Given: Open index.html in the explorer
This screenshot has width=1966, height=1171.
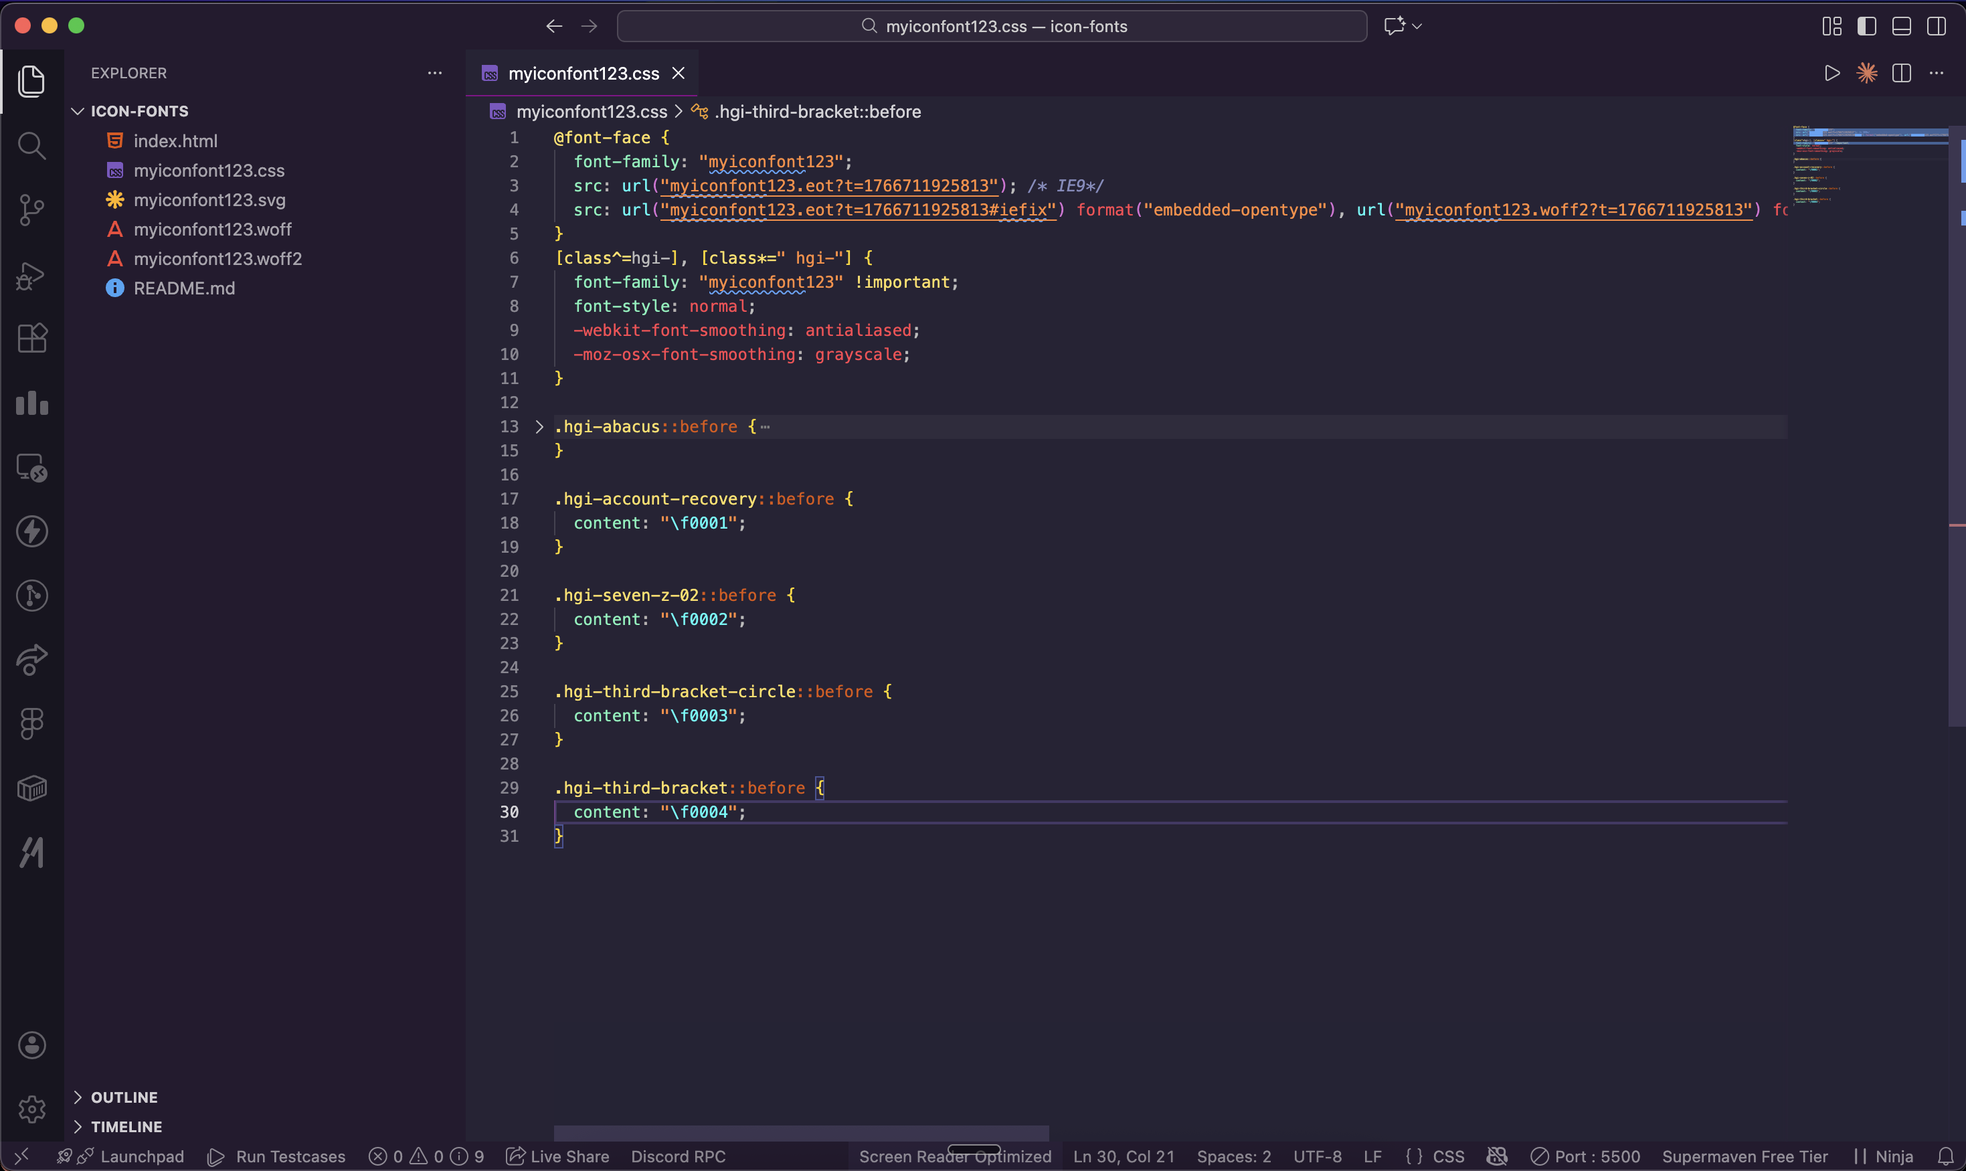Looking at the screenshot, I should pos(175,141).
